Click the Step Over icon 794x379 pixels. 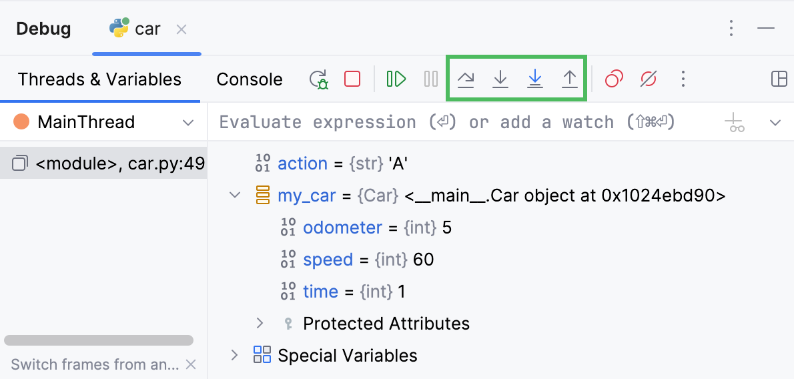pyautogui.click(x=466, y=79)
